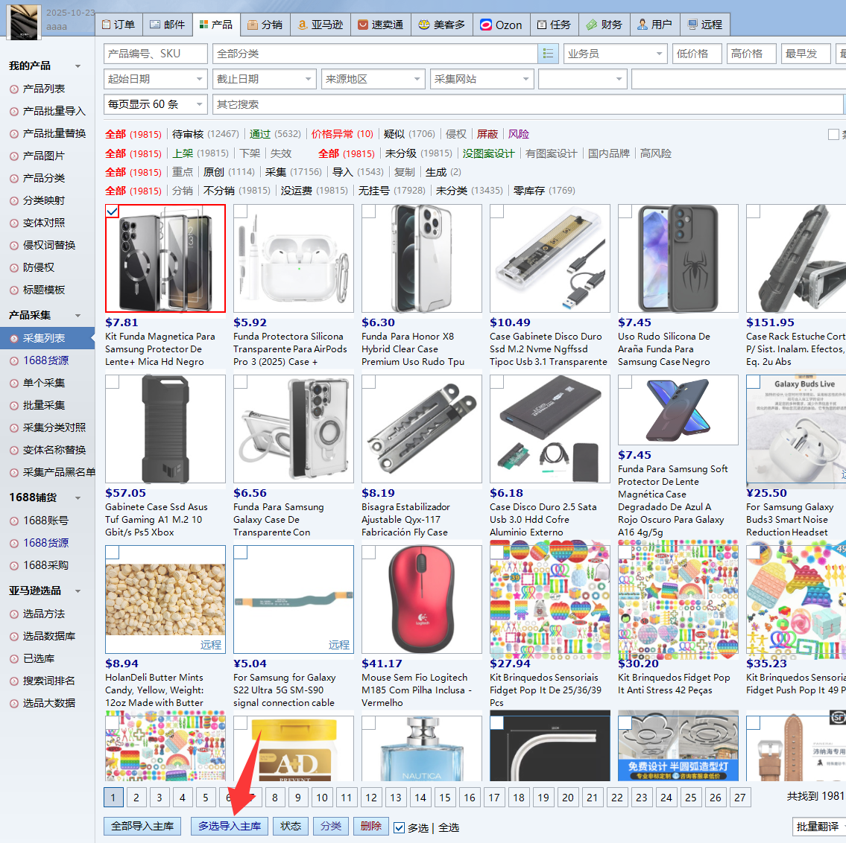Uncheck the first product's checkbox
This screenshot has width=846, height=843.
click(113, 211)
